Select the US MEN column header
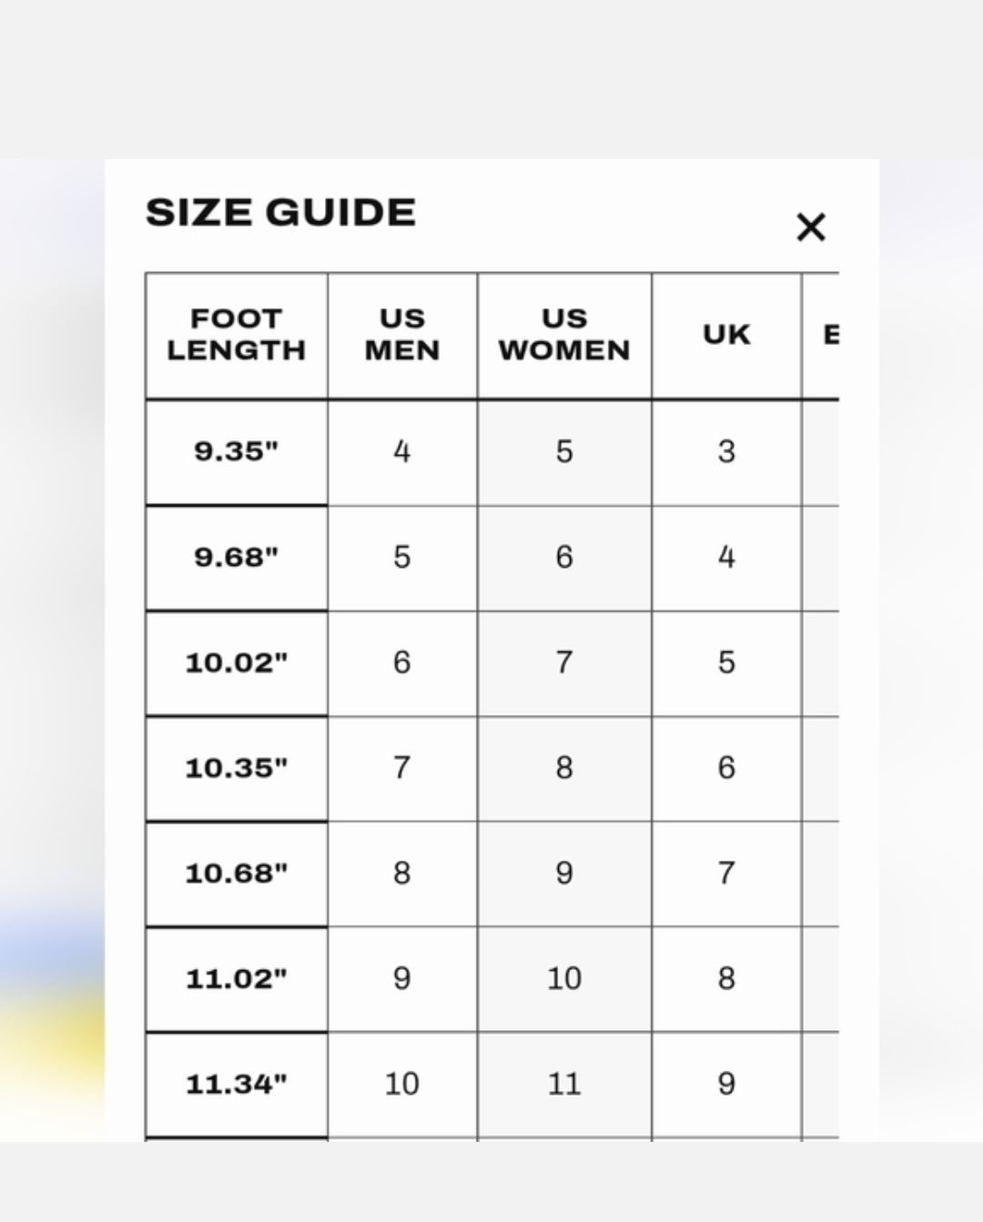Viewport: 983px width, 1222px height. click(x=402, y=335)
